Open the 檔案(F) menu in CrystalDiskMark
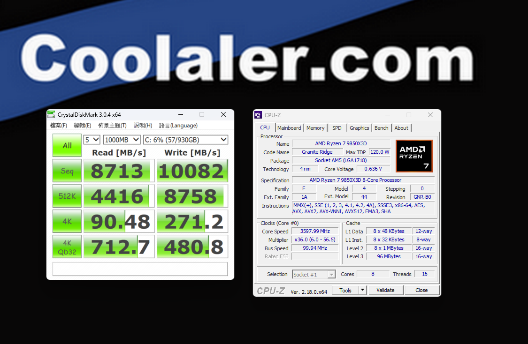 [x=59, y=126]
